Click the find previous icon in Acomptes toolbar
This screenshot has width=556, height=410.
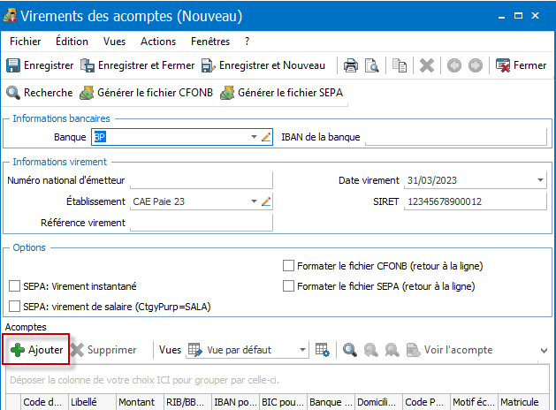pyautogui.click(x=371, y=350)
